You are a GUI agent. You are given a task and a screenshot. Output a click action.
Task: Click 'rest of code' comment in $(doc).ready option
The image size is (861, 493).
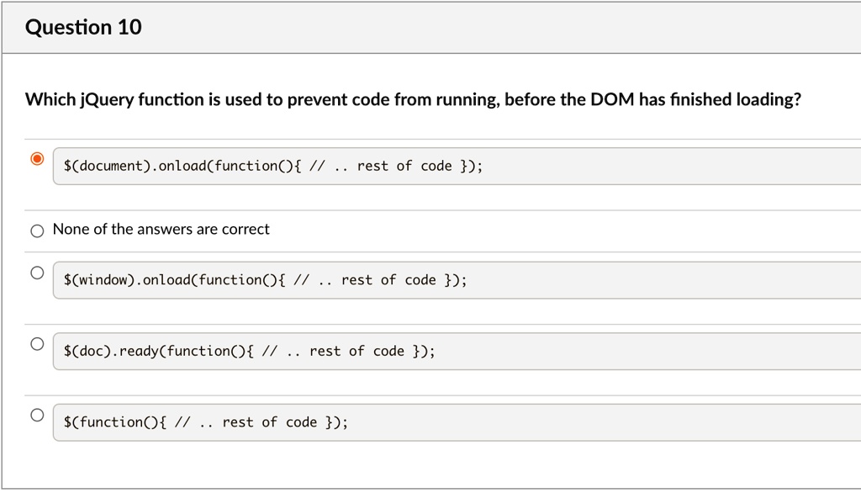(357, 351)
